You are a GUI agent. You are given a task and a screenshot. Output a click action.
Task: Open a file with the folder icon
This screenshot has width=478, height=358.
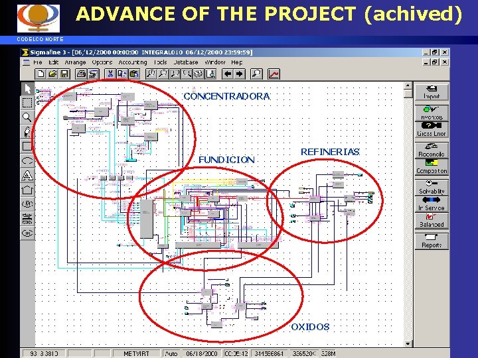(52, 74)
